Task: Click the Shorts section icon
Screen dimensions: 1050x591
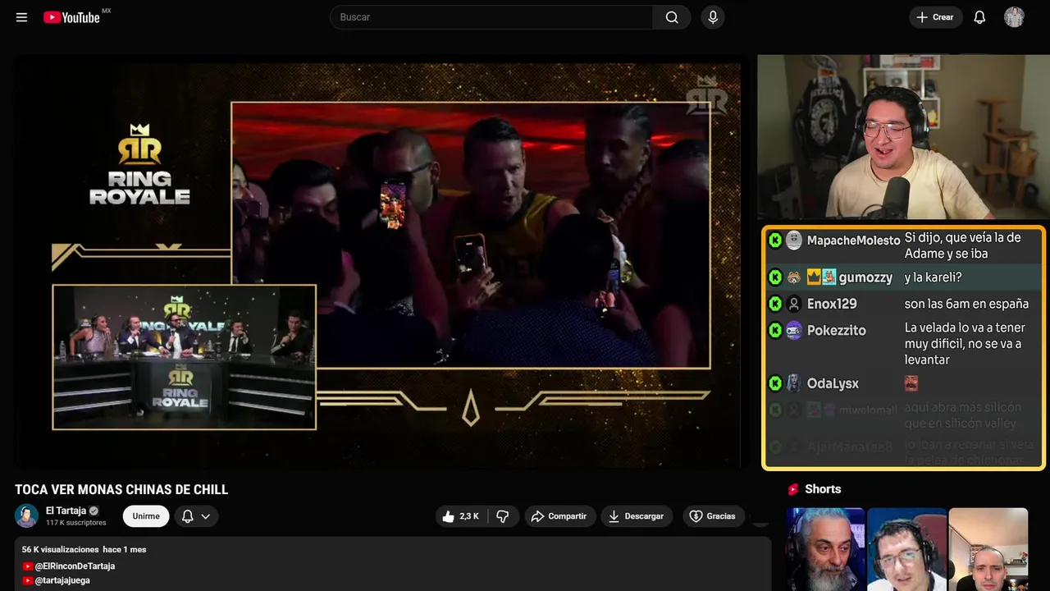Action: pyautogui.click(x=793, y=489)
